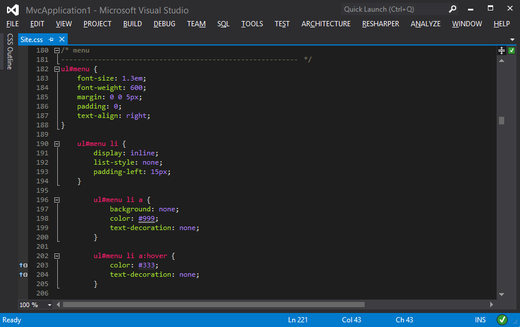Click the override marker on line 204

[23, 274]
